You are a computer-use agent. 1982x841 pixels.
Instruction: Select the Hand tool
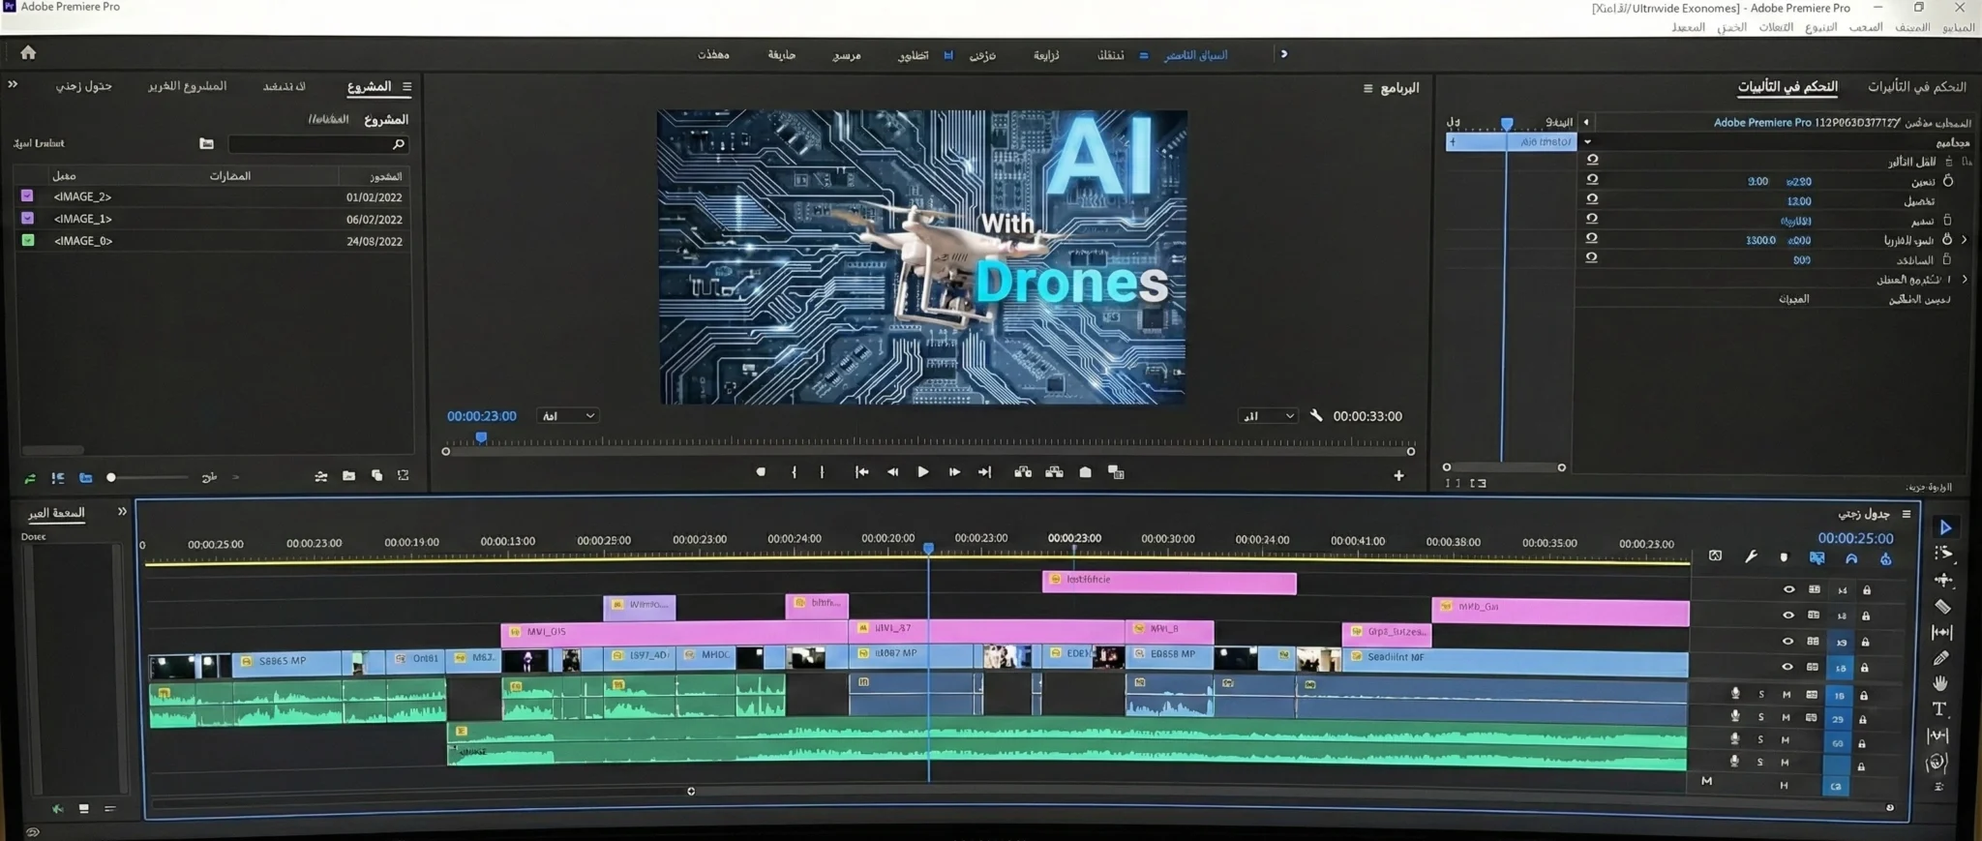click(x=1939, y=683)
